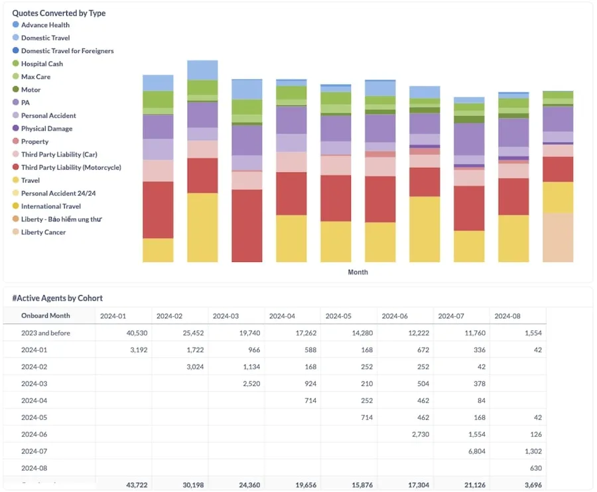Click Third Party Liability (Car) legend label
597x492 pixels.
click(59, 154)
